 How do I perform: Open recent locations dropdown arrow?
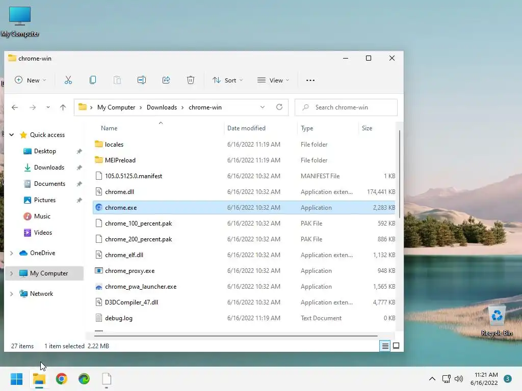coord(48,107)
